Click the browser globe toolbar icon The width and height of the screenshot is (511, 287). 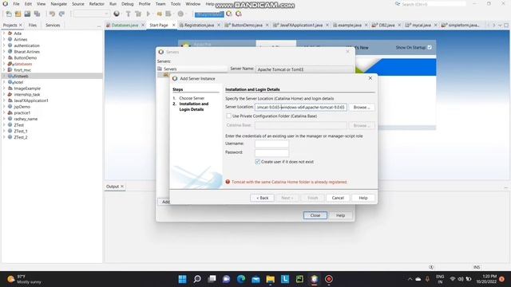tap(117, 14)
